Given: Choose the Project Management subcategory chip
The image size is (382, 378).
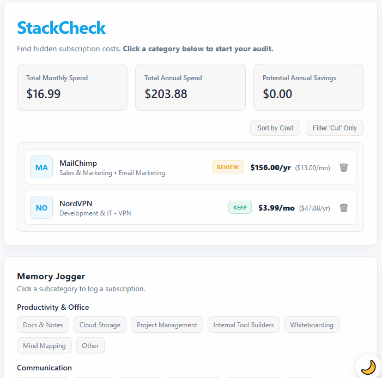Looking at the screenshot, I should point(167,325).
